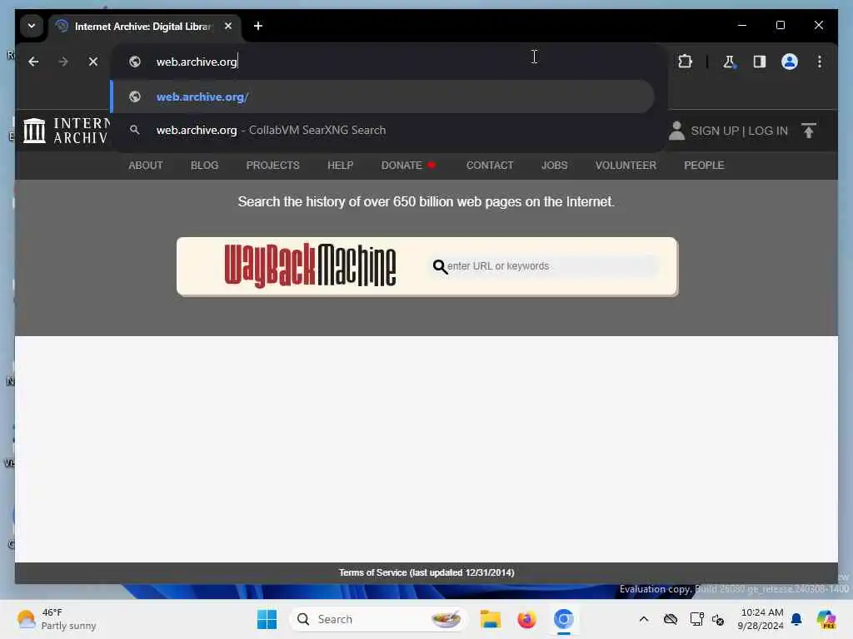Open the Windows Start menu
Viewport: 853px width, 639px height.
pyautogui.click(x=267, y=619)
